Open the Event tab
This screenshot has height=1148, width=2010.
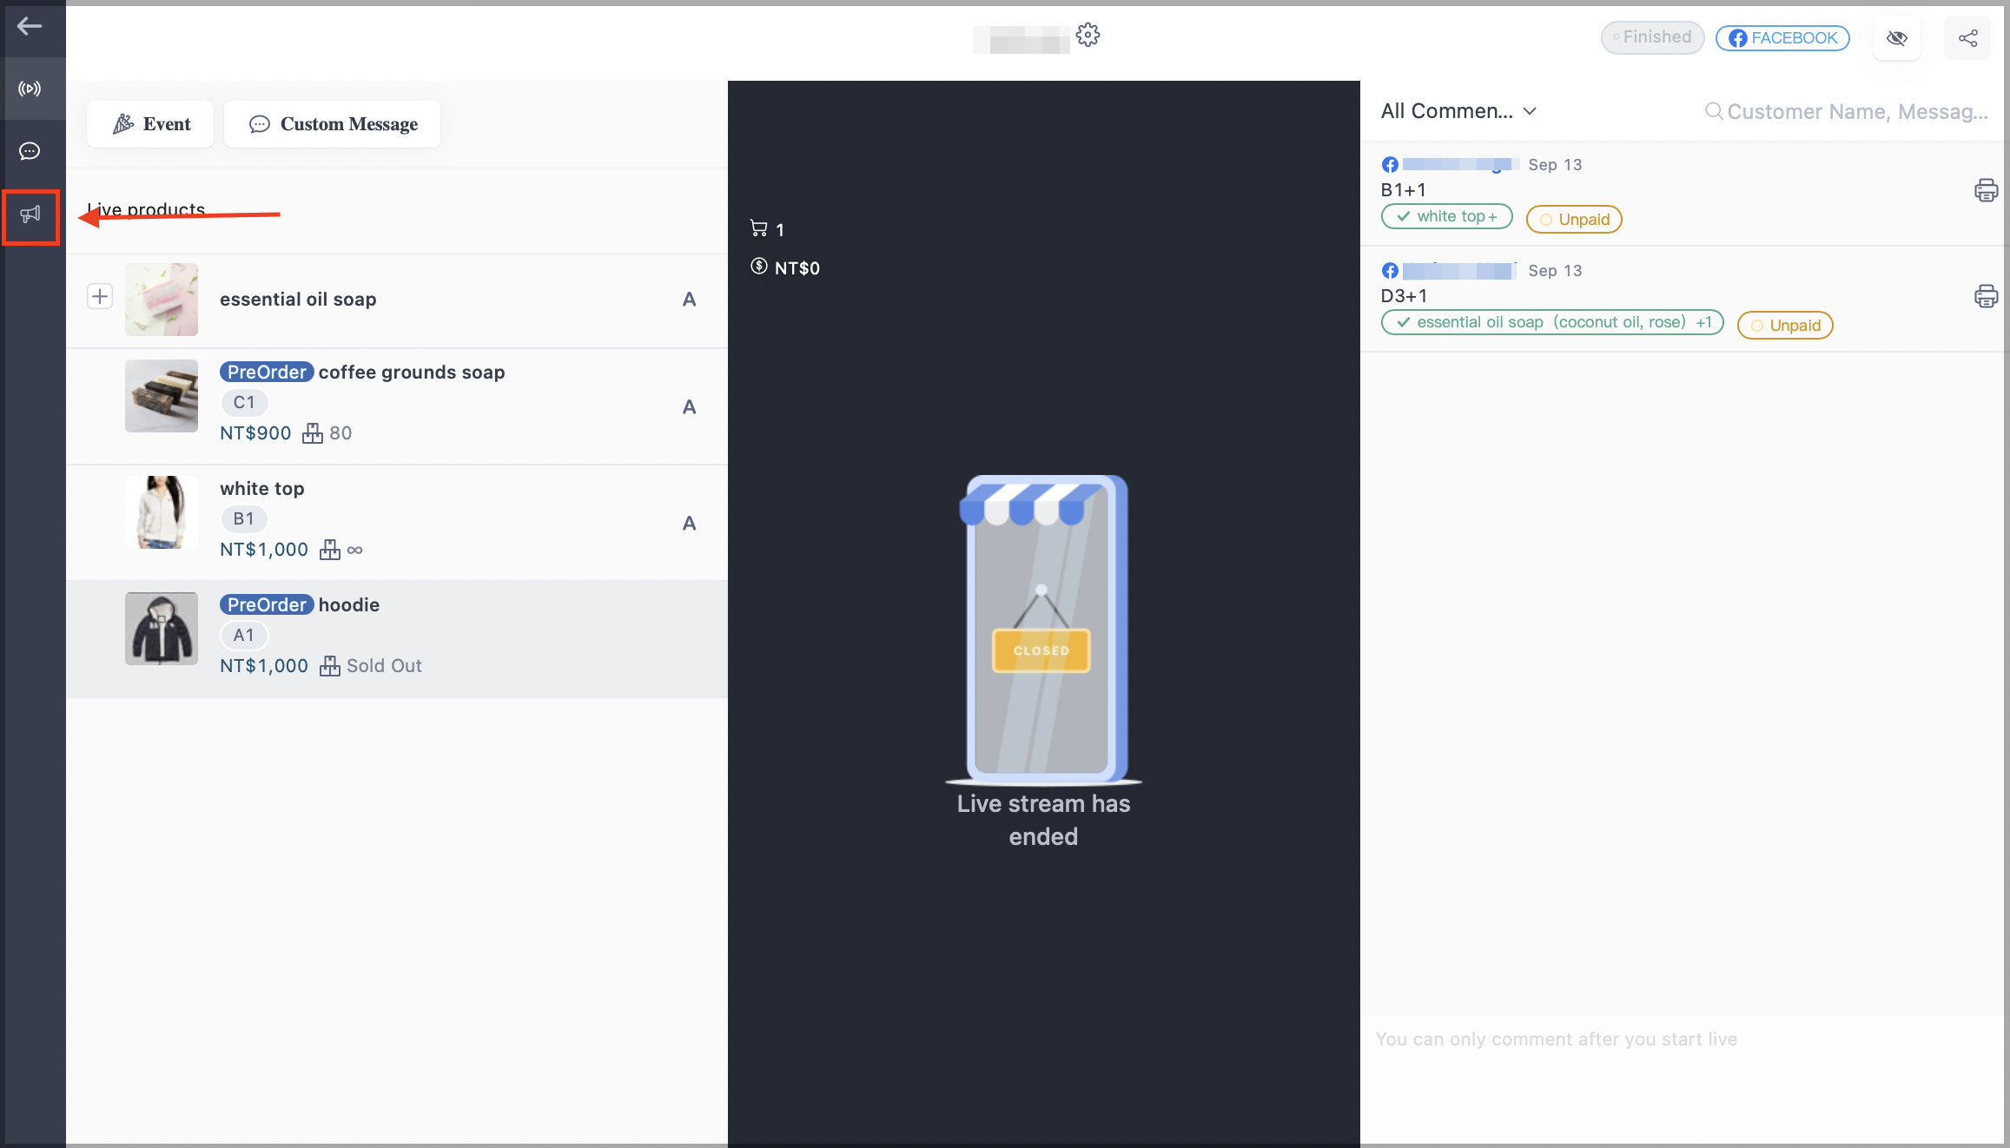click(x=151, y=124)
